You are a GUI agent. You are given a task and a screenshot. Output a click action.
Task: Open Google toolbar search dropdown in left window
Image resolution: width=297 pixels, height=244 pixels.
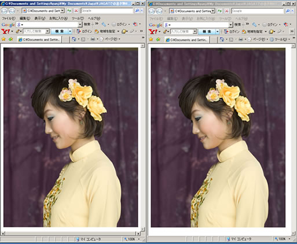pos(80,24)
